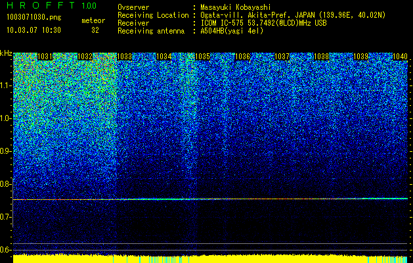413x263 pixels.
Task: Click the bright carrier signal line near 0.75 kHz
Action: [x=210, y=199]
